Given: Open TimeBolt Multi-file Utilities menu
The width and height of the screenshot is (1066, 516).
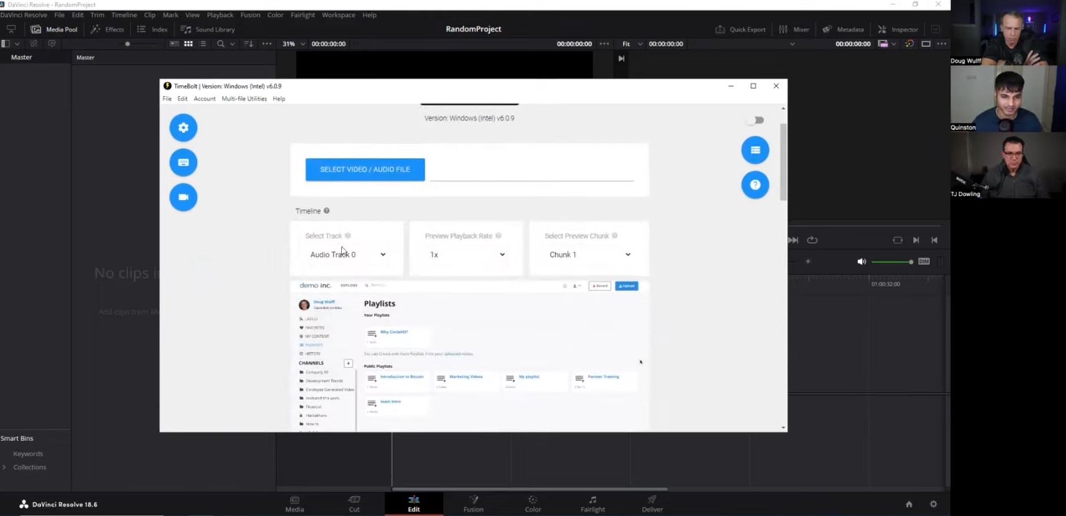Looking at the screenshot, I should (244, 99).
